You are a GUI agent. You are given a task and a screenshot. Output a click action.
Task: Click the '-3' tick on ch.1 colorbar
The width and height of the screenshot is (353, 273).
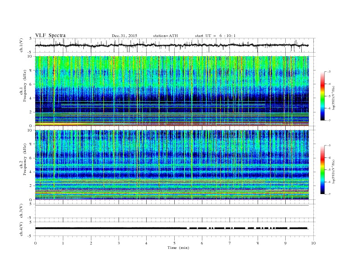pos(328,72)
